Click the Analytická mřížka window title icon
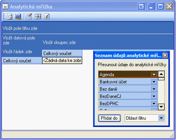176x140 pixels. [x=5, y=7]
